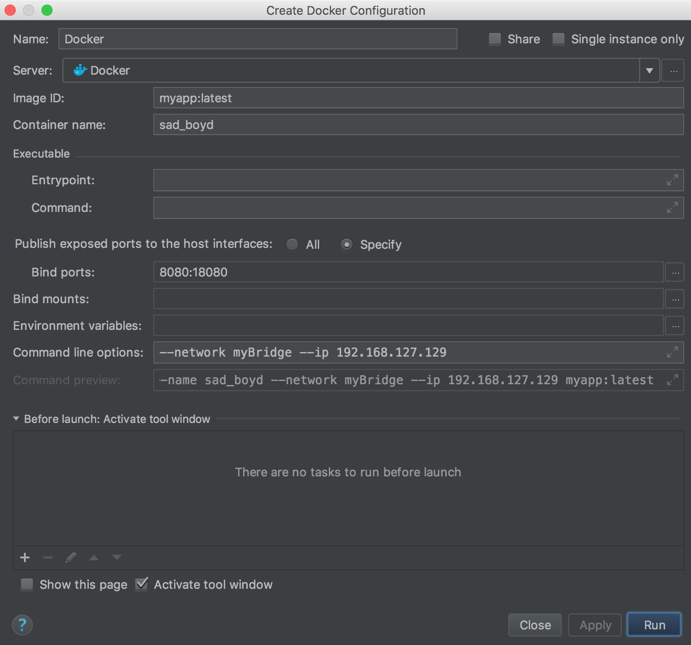Open Environment variables editor dialog
Viewport: 691px width, 645px height.
click(675, 326)
